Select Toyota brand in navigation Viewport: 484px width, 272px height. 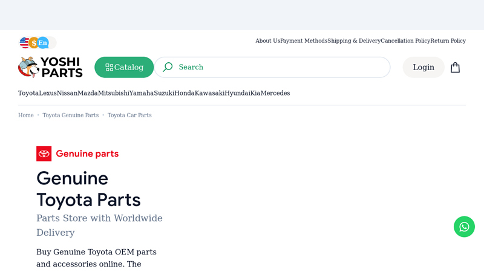pyautogui.click(x=28, y=93)
